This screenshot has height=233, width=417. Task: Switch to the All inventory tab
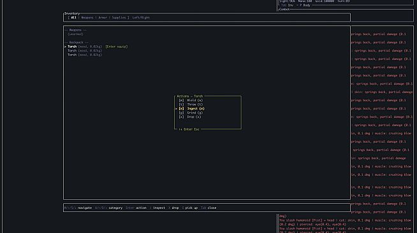pyautogui.click(x=74, y=18)
